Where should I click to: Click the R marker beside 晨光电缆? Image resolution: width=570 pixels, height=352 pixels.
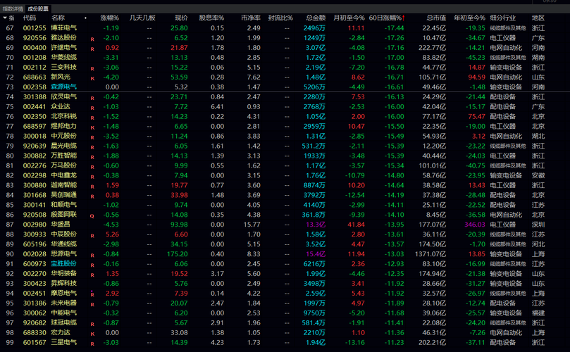[x=92, y=147]
